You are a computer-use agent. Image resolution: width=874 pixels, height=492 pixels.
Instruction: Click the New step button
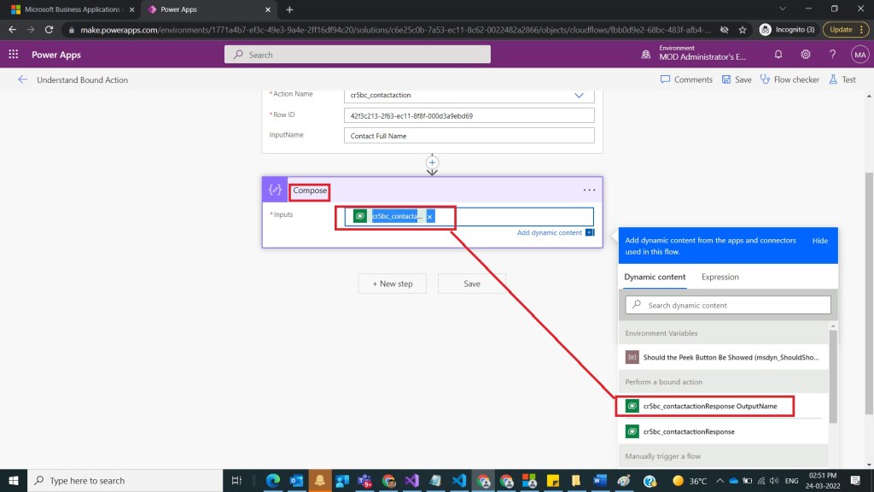[392, 284]
